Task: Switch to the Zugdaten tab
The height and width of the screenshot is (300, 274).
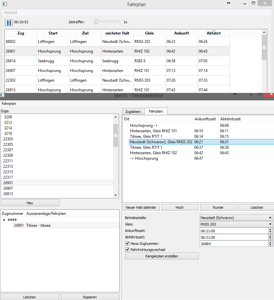Action: (133, 112)
